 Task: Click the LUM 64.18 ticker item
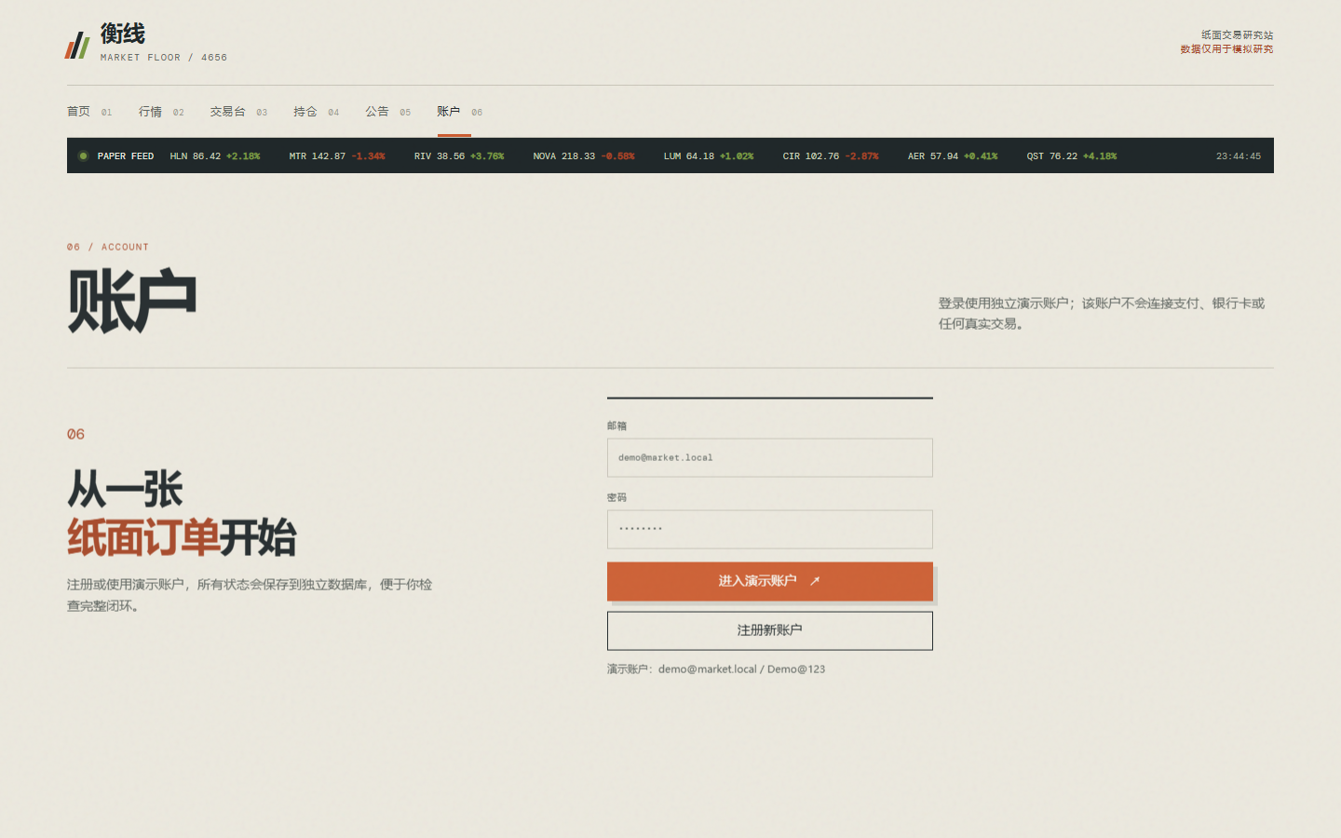pyautogui.click(x=709, y=156)
